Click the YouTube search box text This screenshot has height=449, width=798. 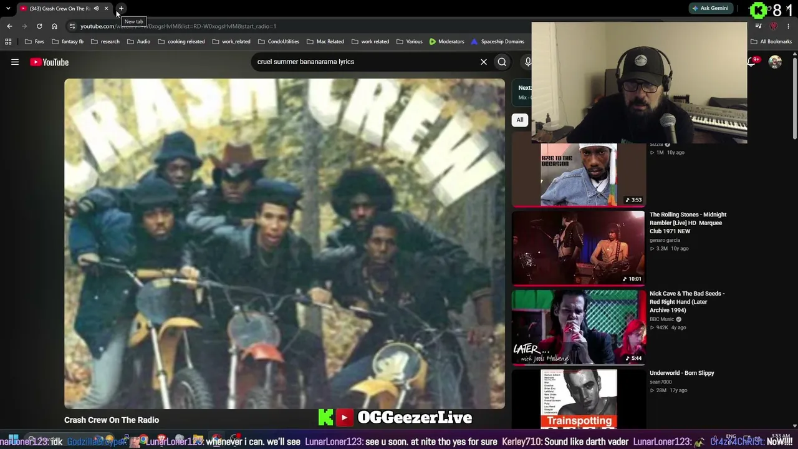(305, 62)
